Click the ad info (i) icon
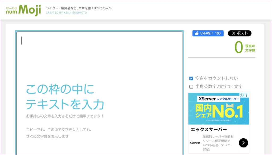 tap(242, 95)
